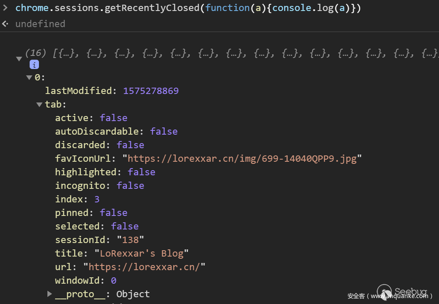Screen dimensions: 439x304
Task: Expand the __proto__ Object entry
Action: (50, 294)
